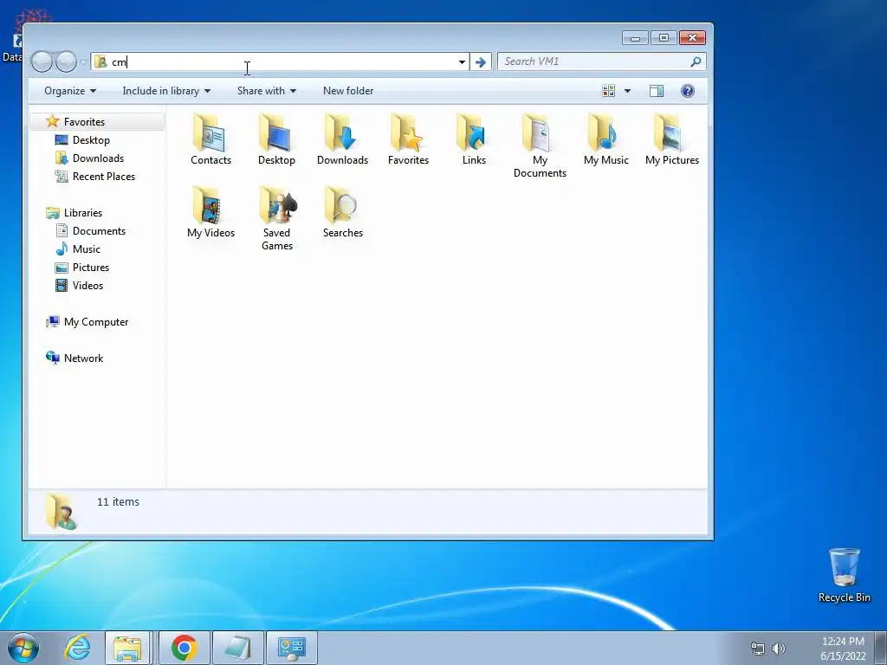Open the Saved Games folder
887x665 pixels.
(x=276, y=218)
